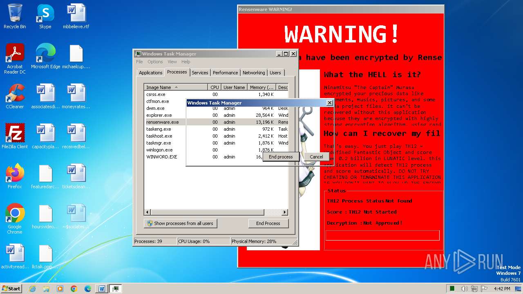Screen dimensions: 523x294
Task: Open Windows Explorer folder in taskbar
Action: point(46,289)
